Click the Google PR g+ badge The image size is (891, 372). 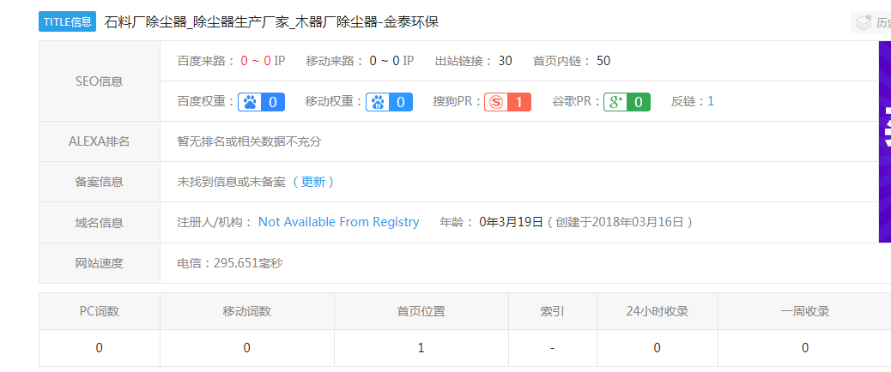point(627,102)
